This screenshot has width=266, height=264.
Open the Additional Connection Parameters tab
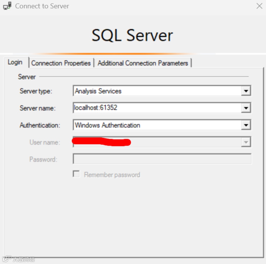143,63
